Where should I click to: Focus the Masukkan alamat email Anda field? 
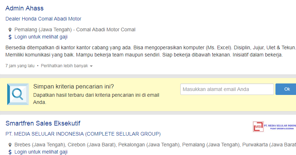click(227, 89)
